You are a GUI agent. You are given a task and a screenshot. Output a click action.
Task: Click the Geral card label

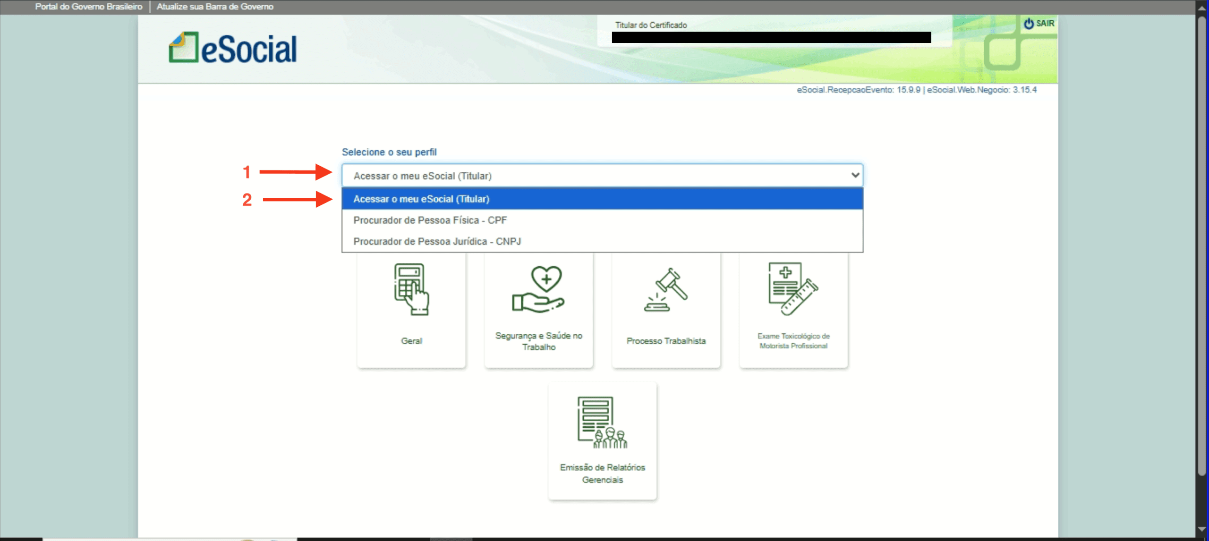411,341
